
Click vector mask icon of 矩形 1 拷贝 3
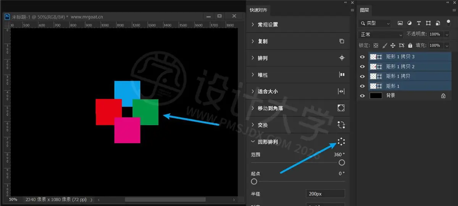click(x=379, y=57)
